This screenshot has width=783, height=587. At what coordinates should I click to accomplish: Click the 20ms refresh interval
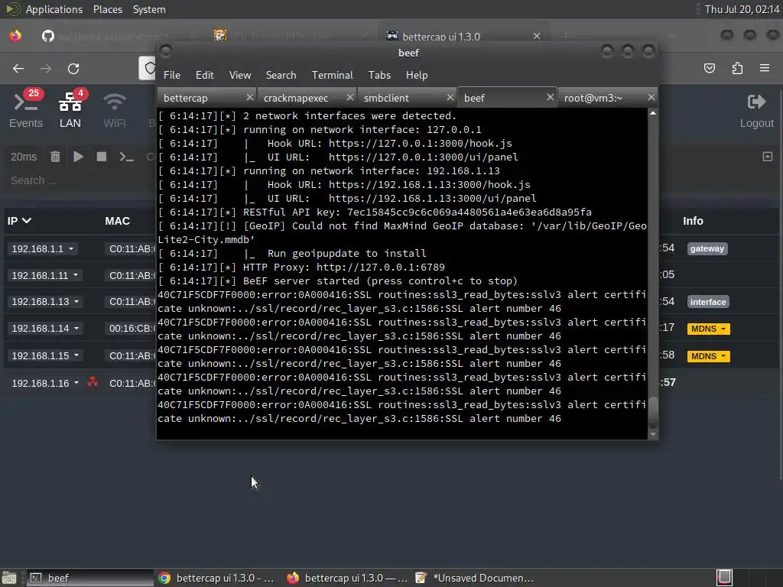click(24, 157)
